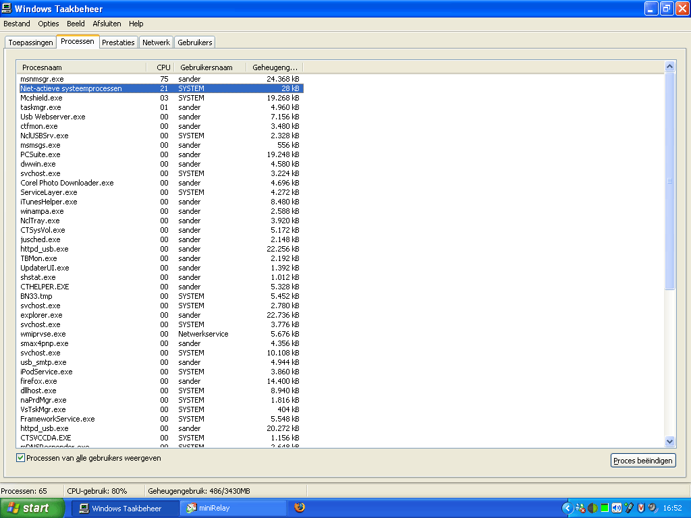Viewport: 691px width, 518px height.
Task: Open the MSN Messenger tray icon
Action: tap(580, 508)
